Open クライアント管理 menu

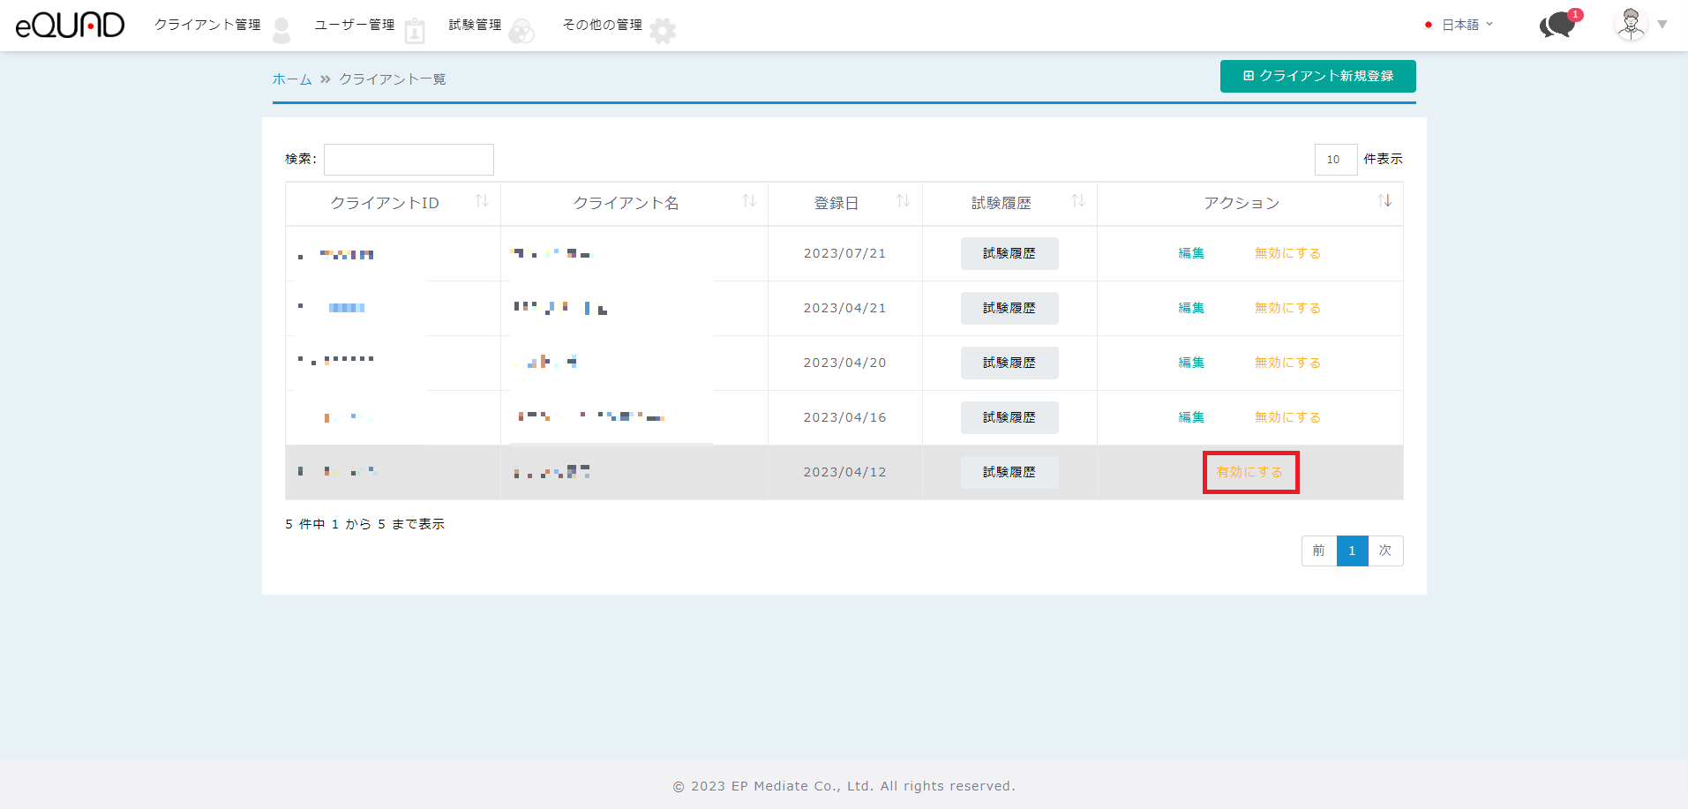(207, 25)
